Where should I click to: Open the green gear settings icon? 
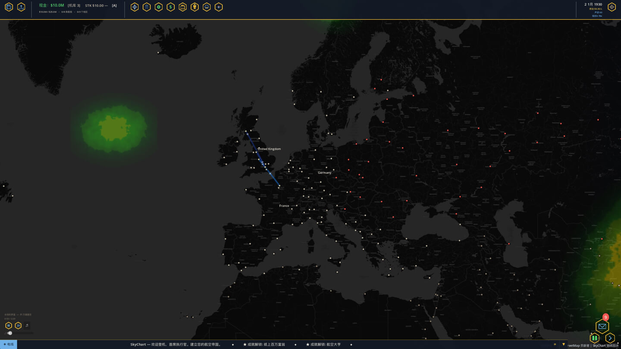pyautogui.click(x=159, y=7)
